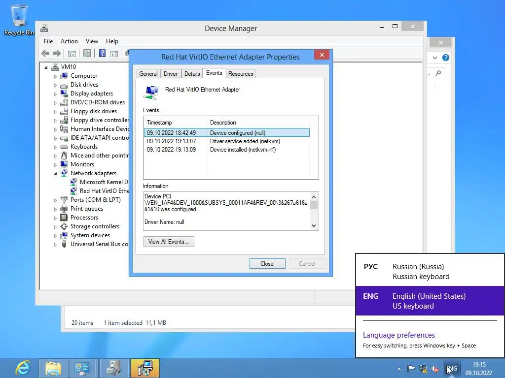The height and width of the screenshot is (378, 505).
Task: Expand the Keyboards node
Action: (x=55, y=147)
